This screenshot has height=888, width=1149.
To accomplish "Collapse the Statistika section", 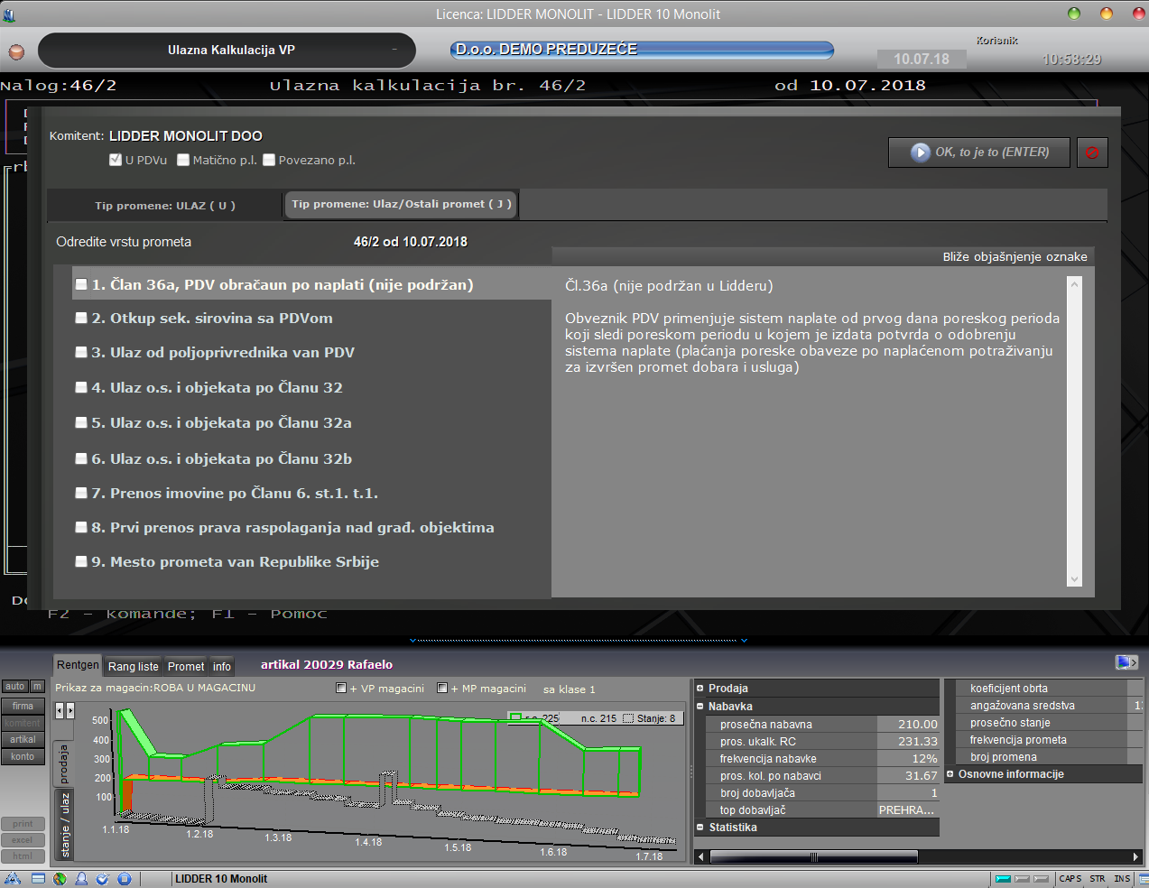I will click(x=700, y=827).
